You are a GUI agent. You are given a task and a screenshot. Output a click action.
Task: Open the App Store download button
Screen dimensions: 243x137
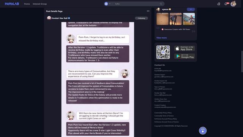click(185, 48)
